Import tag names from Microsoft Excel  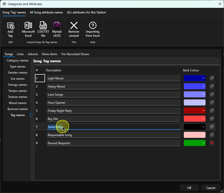click(x=28, y=30)
